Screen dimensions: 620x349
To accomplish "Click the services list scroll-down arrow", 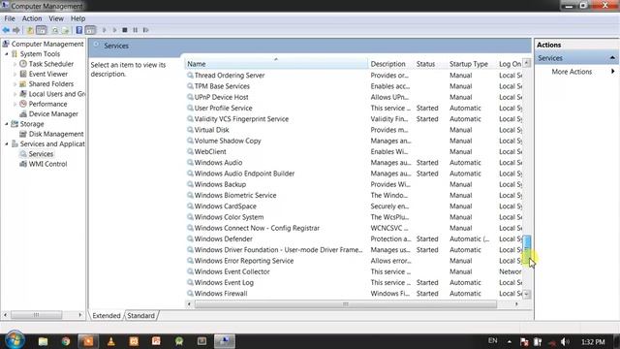I will point(527,294).
